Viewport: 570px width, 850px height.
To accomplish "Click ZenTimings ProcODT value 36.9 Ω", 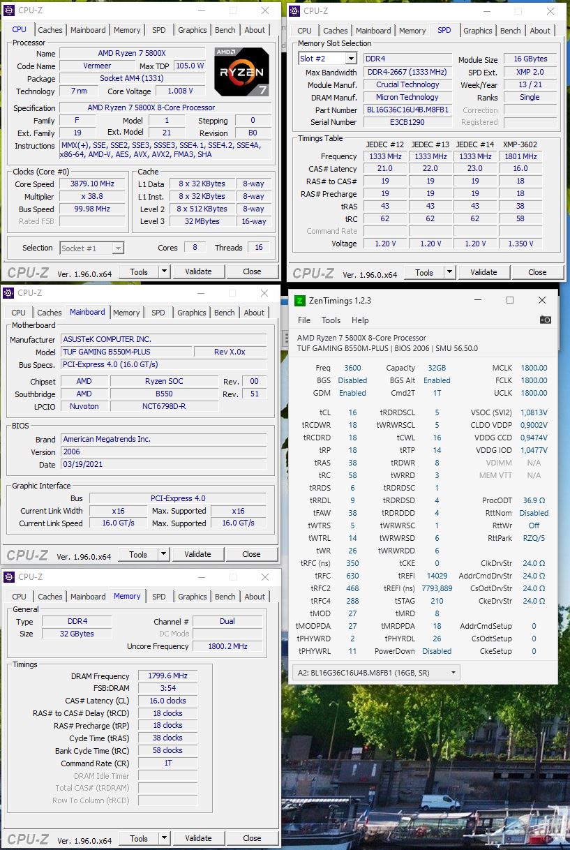I will (534, 500).
